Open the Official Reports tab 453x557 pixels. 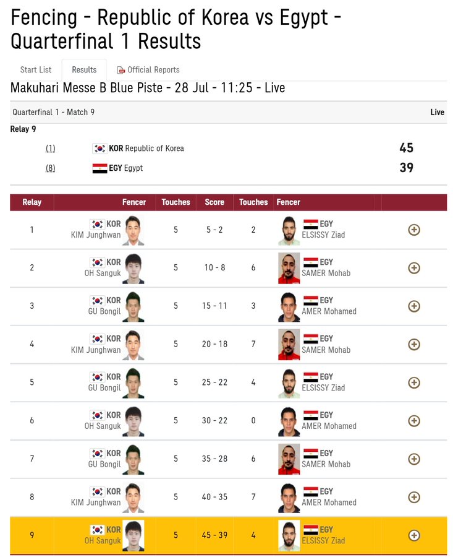(153, 70)
